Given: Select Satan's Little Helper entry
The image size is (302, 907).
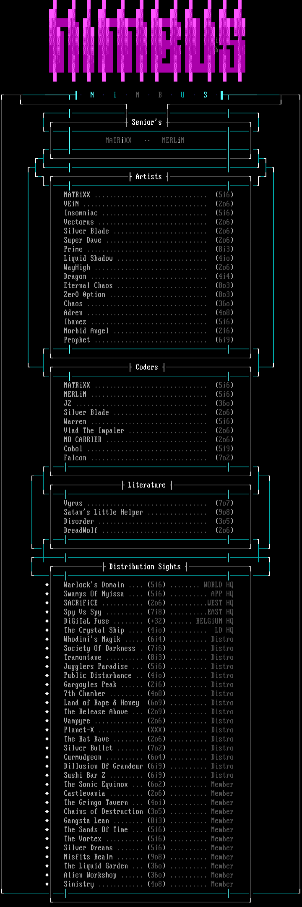Looking at the screenshot, I should [x=103, y=512].
